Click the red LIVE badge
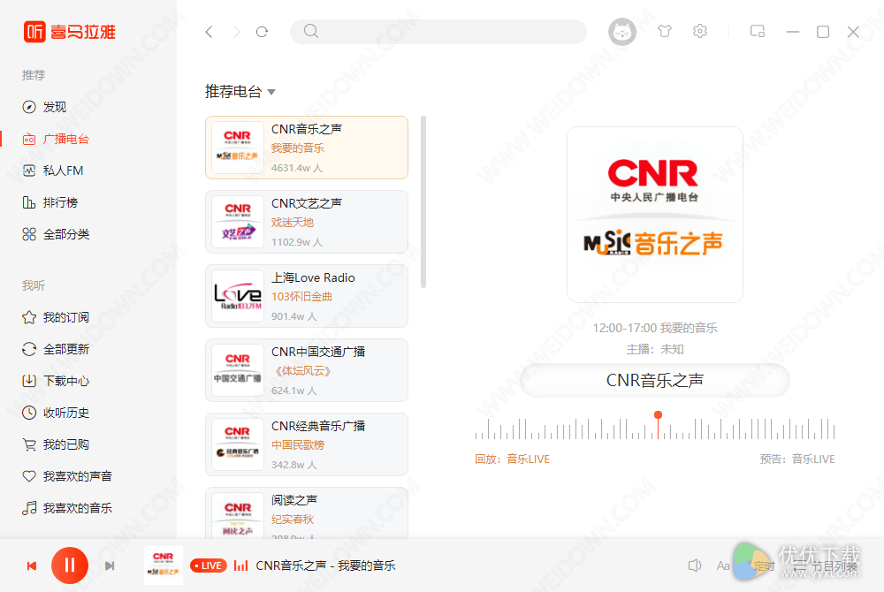This screenshot has width=884, height=592. [x=209, y=565]
